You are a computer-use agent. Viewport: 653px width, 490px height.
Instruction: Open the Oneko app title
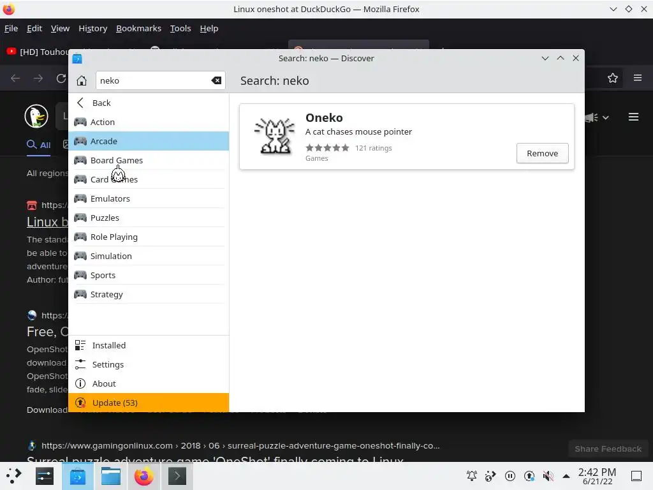[x=324, y=118]
